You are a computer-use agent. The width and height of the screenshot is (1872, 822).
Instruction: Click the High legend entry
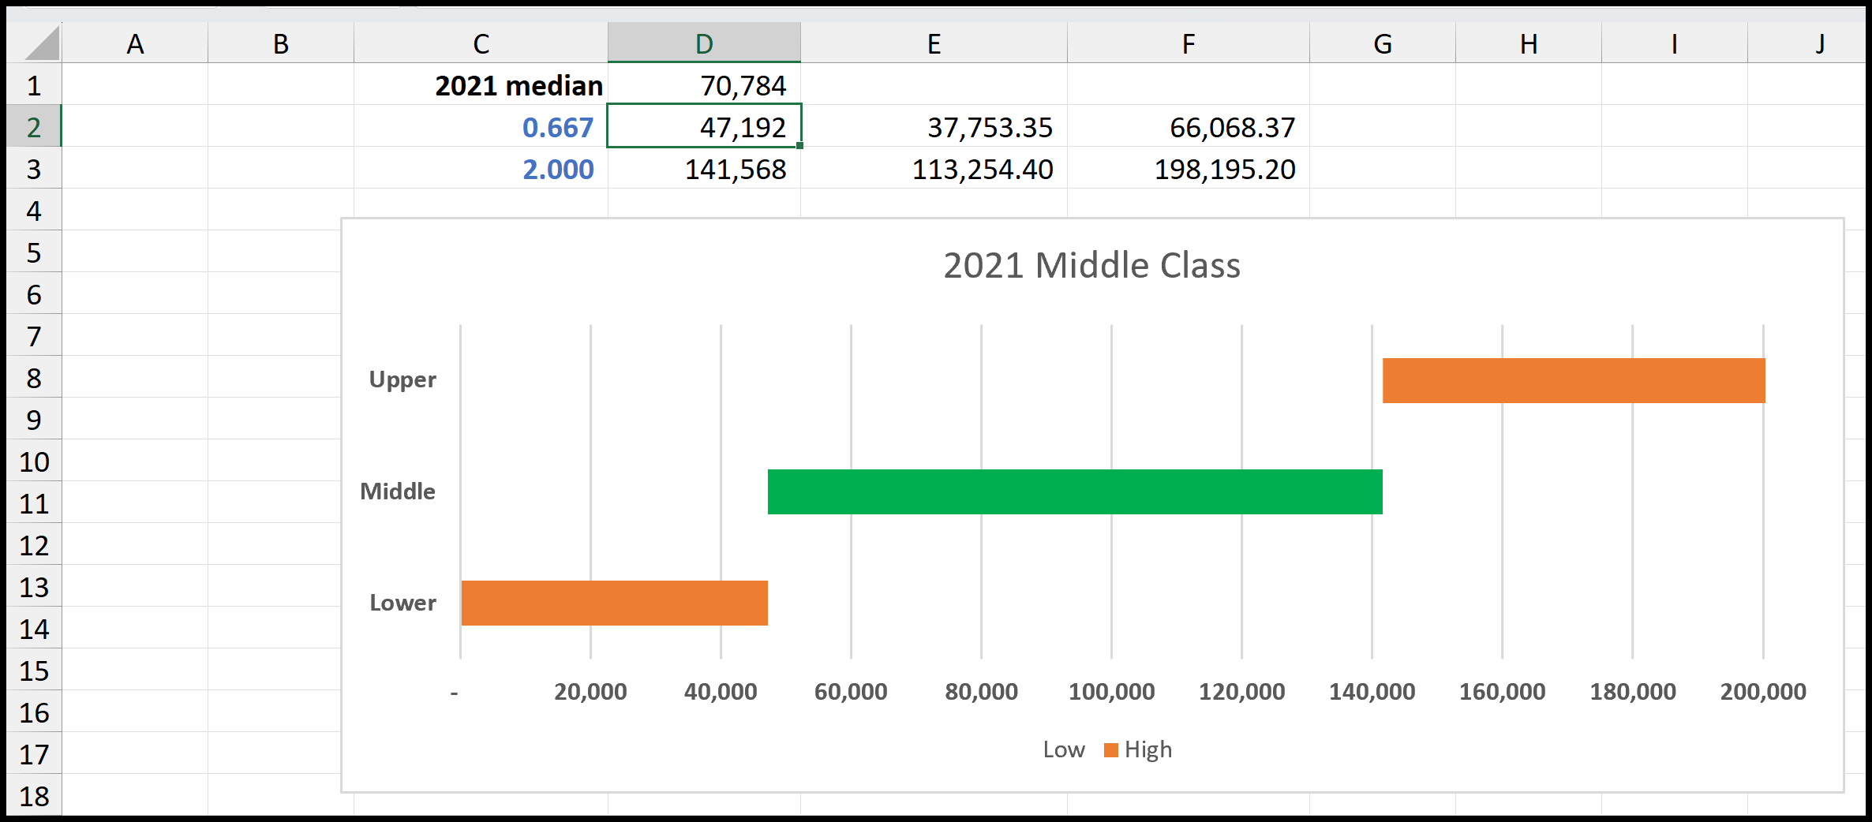[x=1151, y=749]
